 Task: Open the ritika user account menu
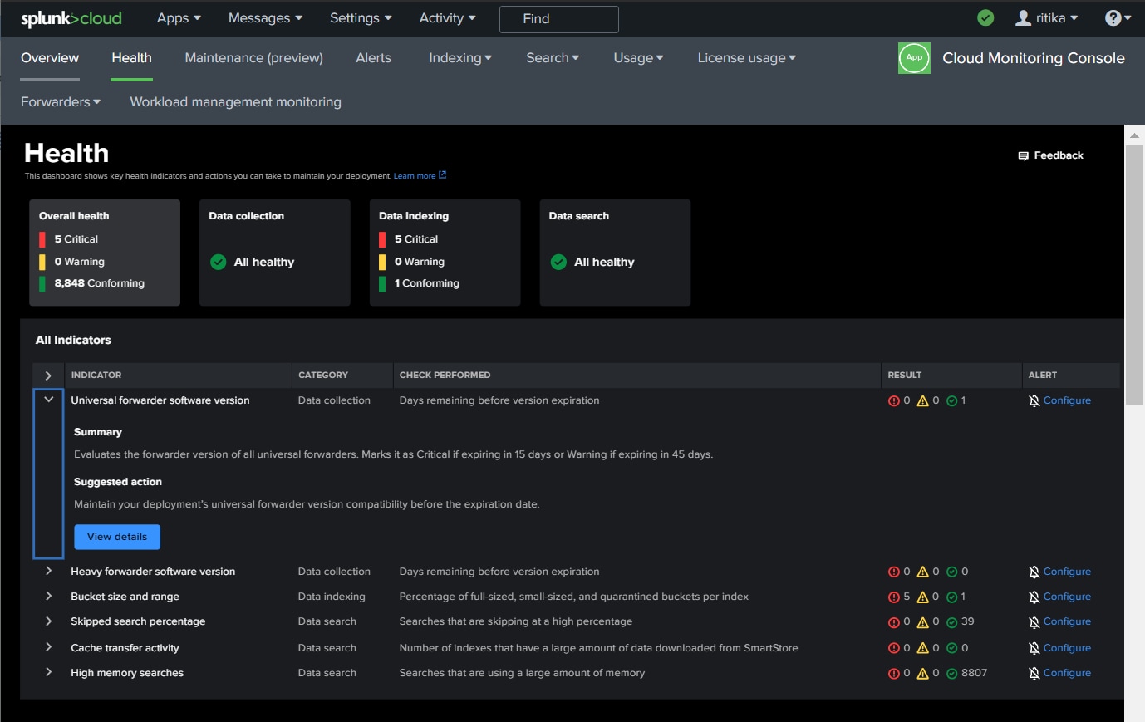(1047, 18)
